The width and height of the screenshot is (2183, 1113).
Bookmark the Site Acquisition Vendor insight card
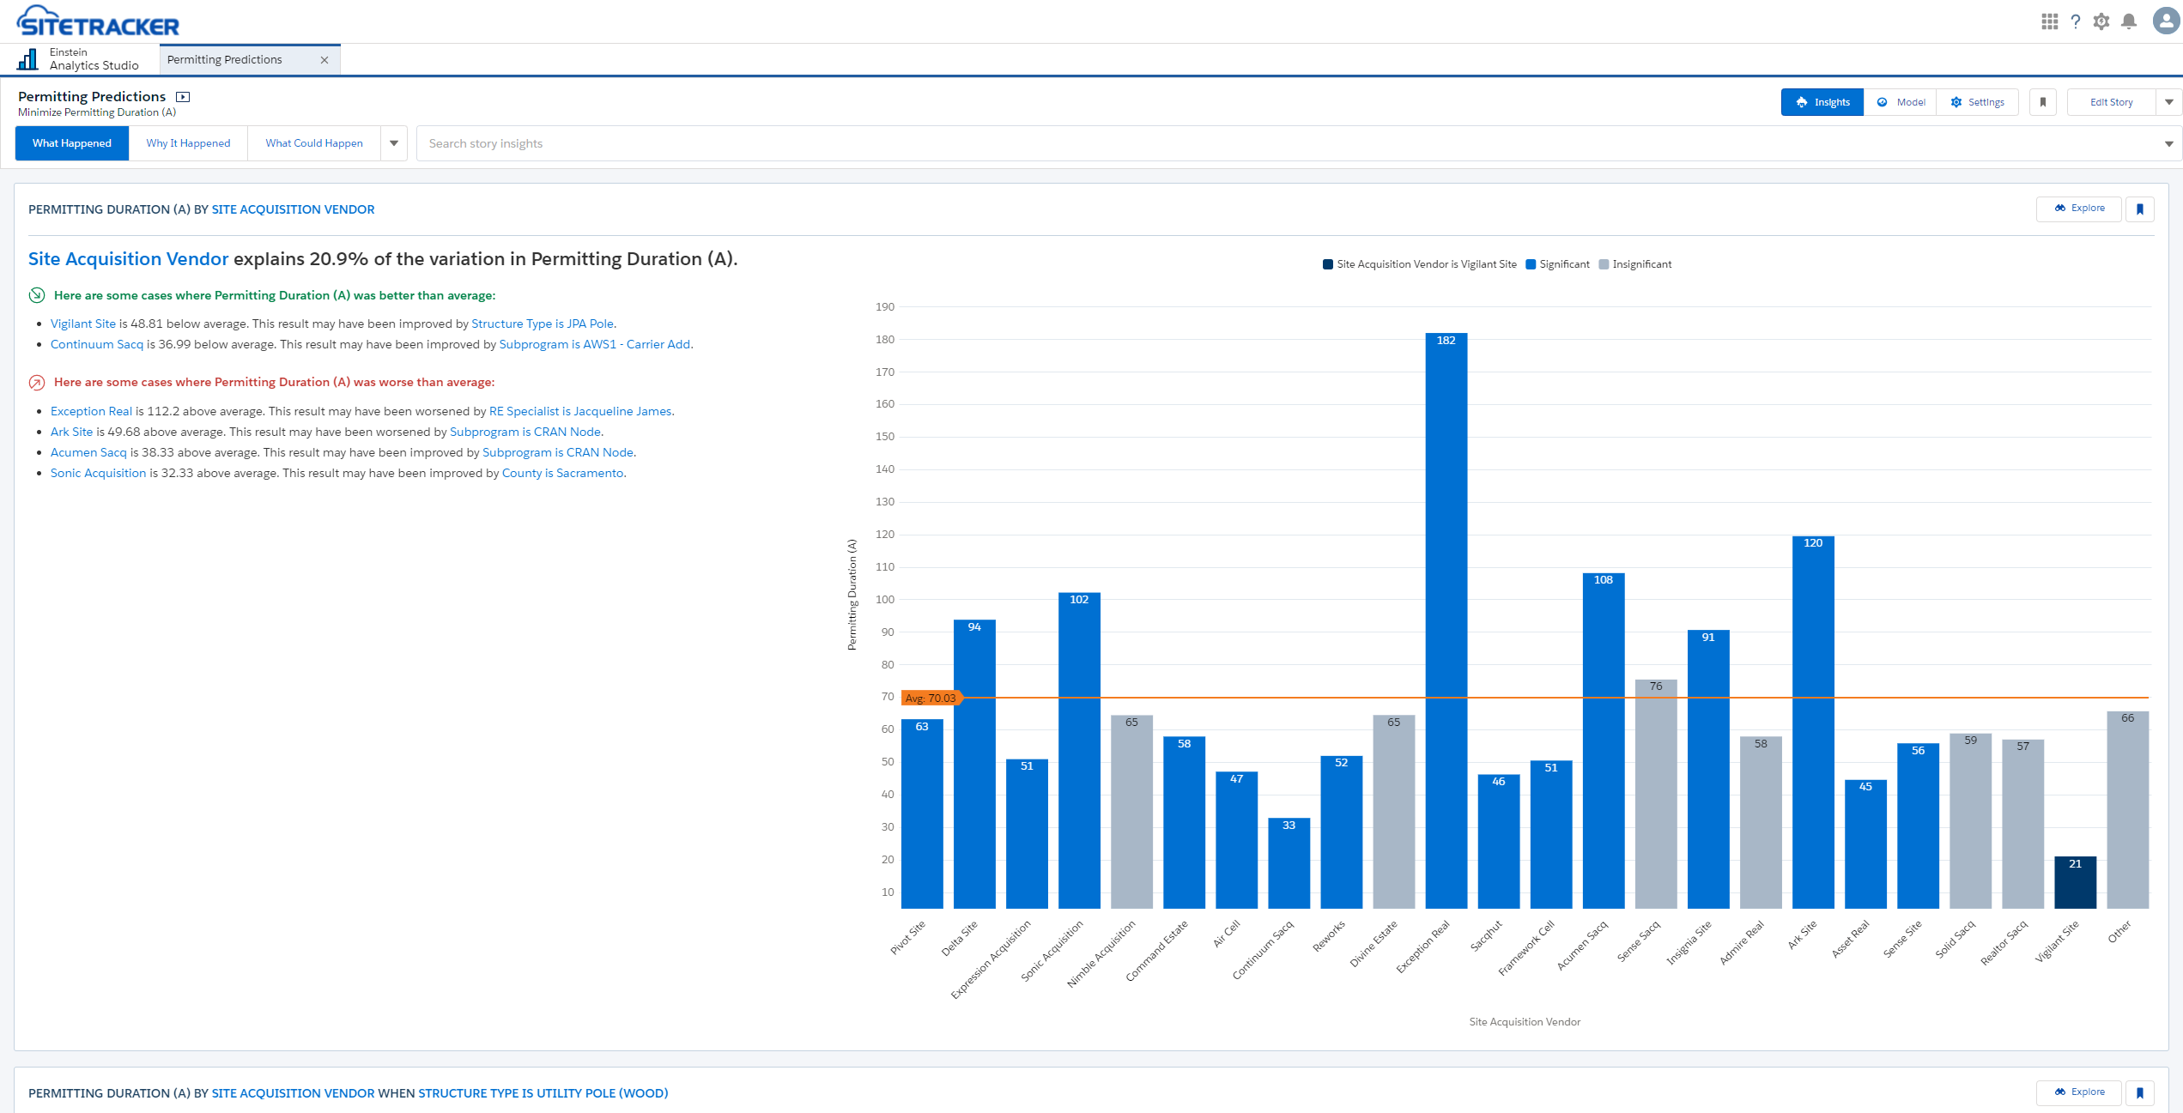pyautogui.click(x=2140, y=209)
